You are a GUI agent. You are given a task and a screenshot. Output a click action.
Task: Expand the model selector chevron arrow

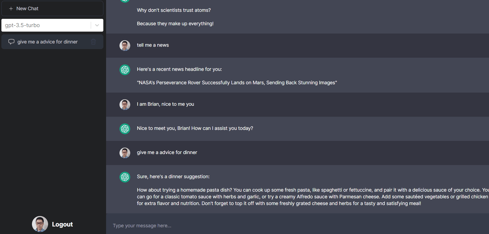click(97, 25)
